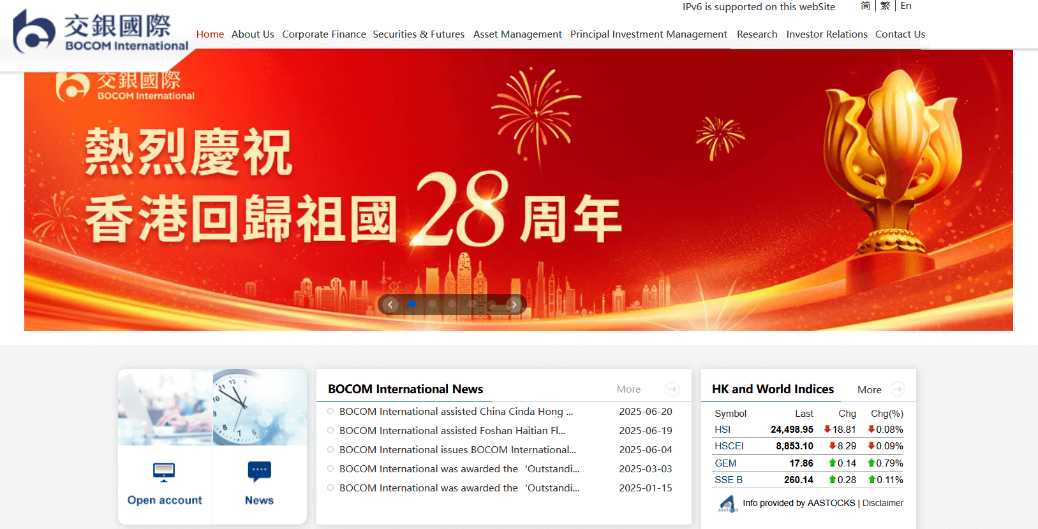
Task: Go to Securities & Futures
Action: 419,34
